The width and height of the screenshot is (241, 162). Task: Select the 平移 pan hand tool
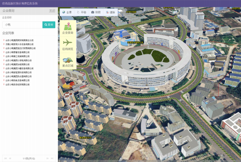tap(82, 12)
